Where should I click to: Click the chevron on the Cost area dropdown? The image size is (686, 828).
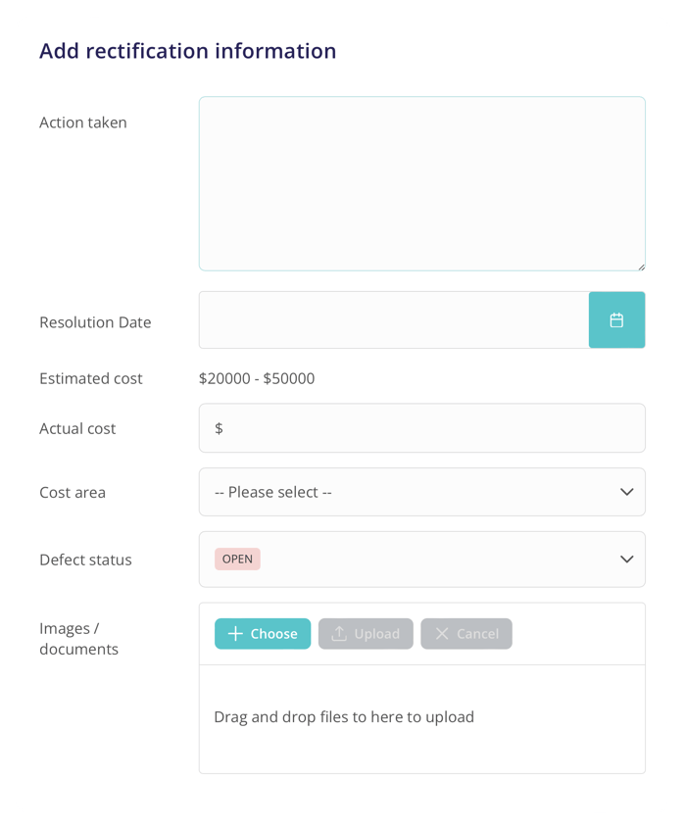(x=626, y=492)
